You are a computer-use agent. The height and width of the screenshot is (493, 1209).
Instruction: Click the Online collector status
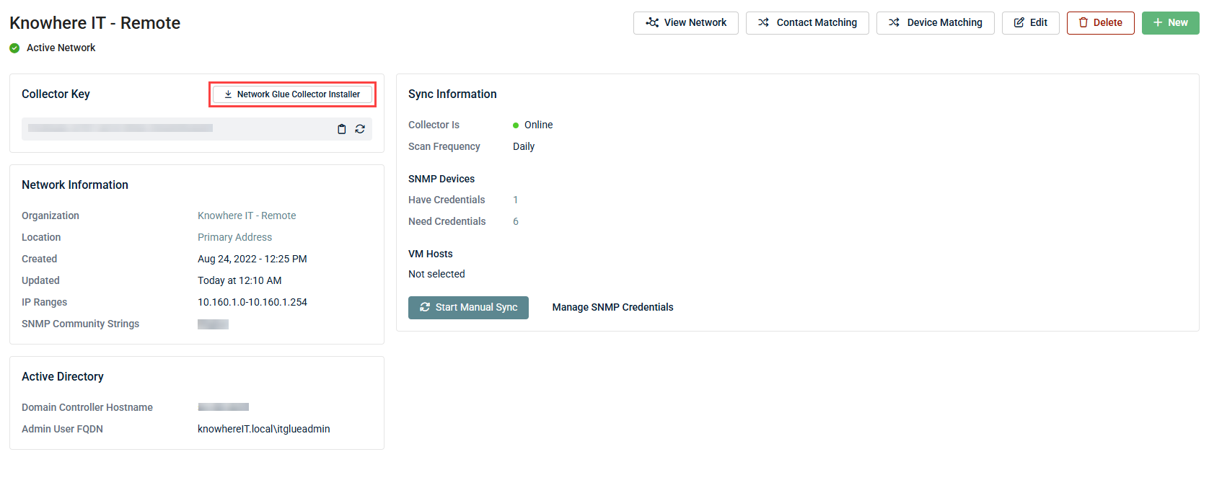tap(533, 125)
